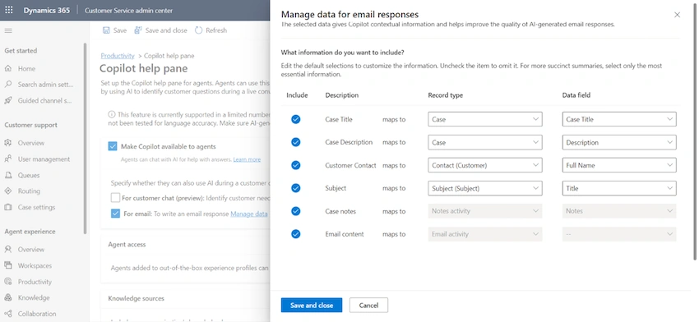Open Collaboration in the sidebar
The image size is (699, 322).
click(37, 314)
